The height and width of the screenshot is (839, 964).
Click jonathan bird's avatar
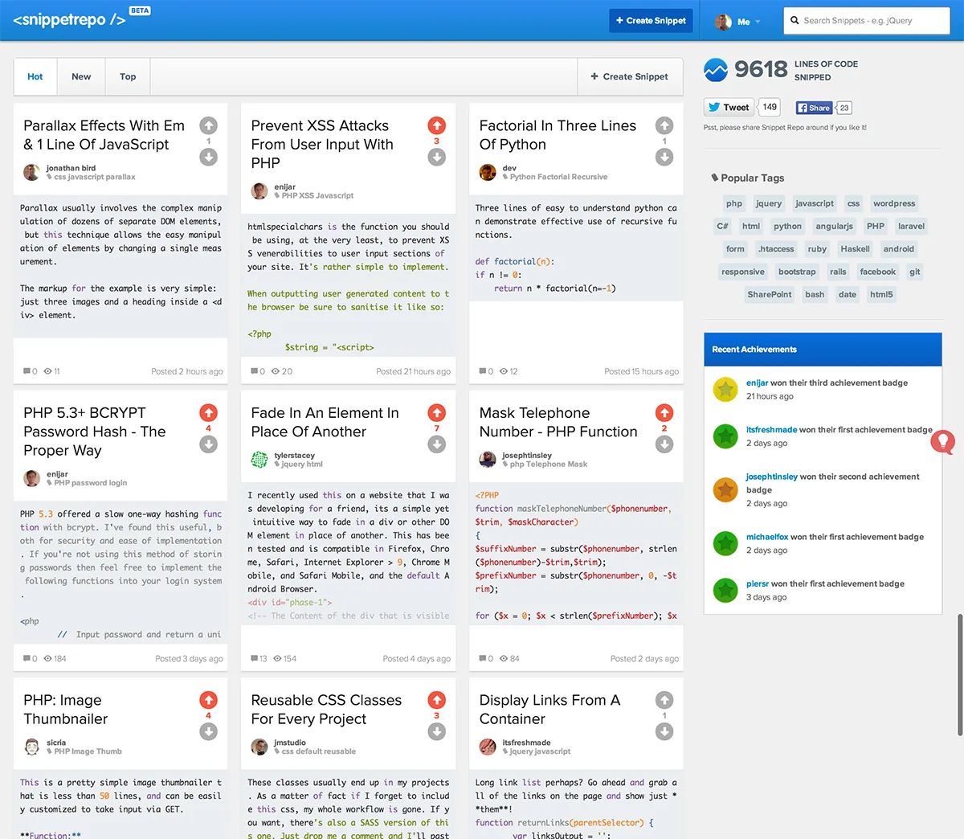(31, 172)
